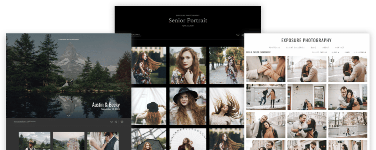
Task: Favorite the Senior Portrait gallery with heart icon
Action: [x=238, y=35]
